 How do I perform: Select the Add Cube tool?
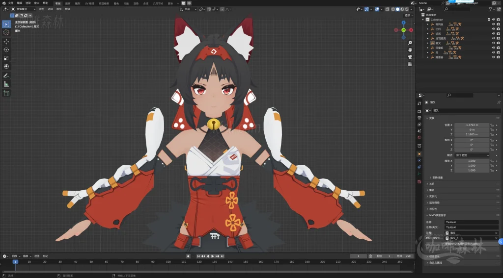tap(6, 93)
